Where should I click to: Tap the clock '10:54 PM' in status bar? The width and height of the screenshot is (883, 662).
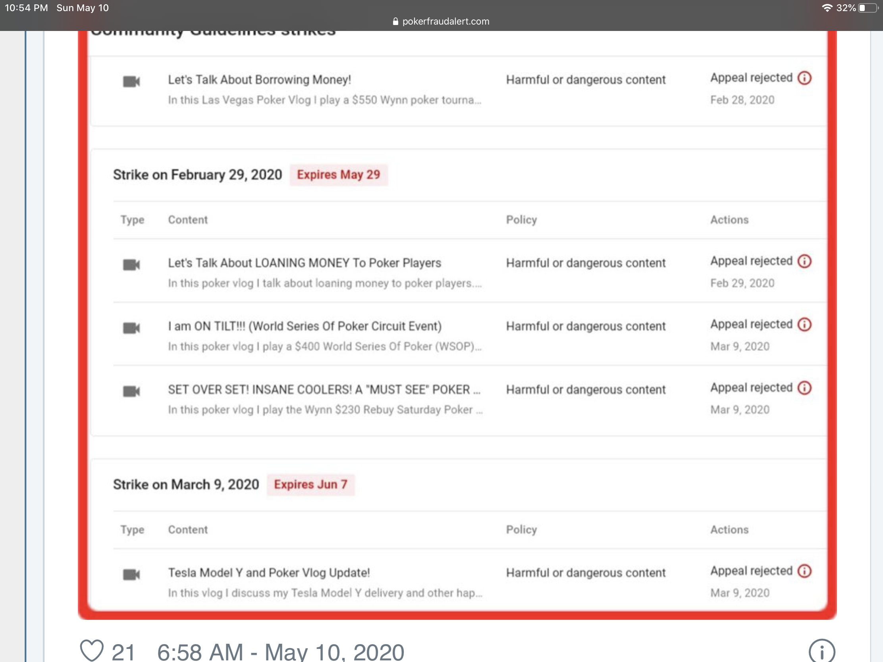26,8
